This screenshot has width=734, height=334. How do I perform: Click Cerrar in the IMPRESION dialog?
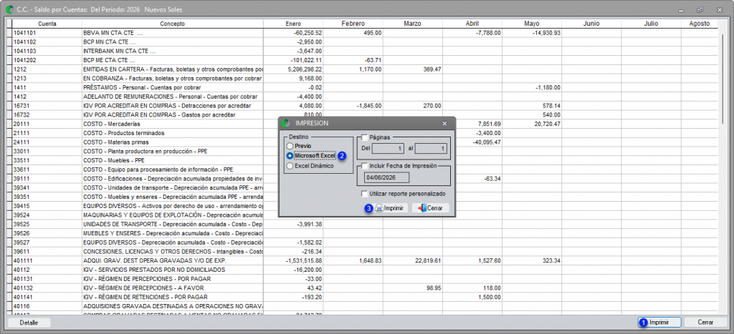(x=431, y=208)
